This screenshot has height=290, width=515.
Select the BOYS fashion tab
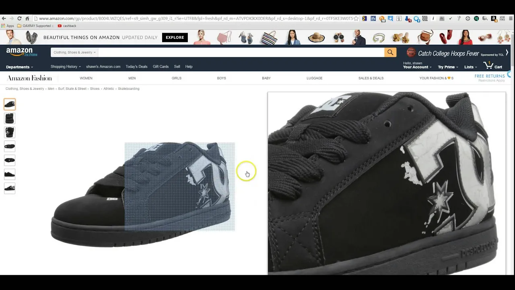(x=221, y=78)
